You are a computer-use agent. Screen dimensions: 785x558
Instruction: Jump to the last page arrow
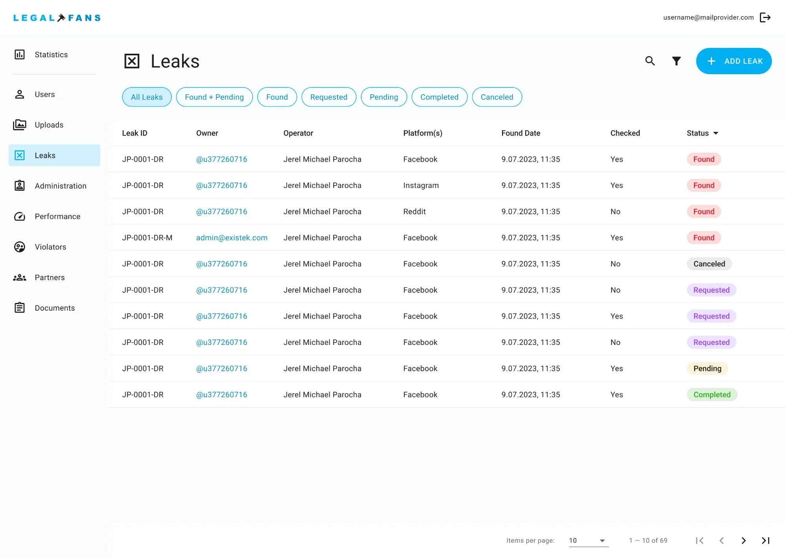pyautogui.click(x=765, y=540)
